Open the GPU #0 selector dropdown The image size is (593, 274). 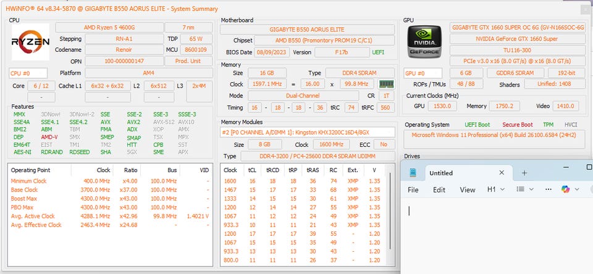[x=423, y=73]
